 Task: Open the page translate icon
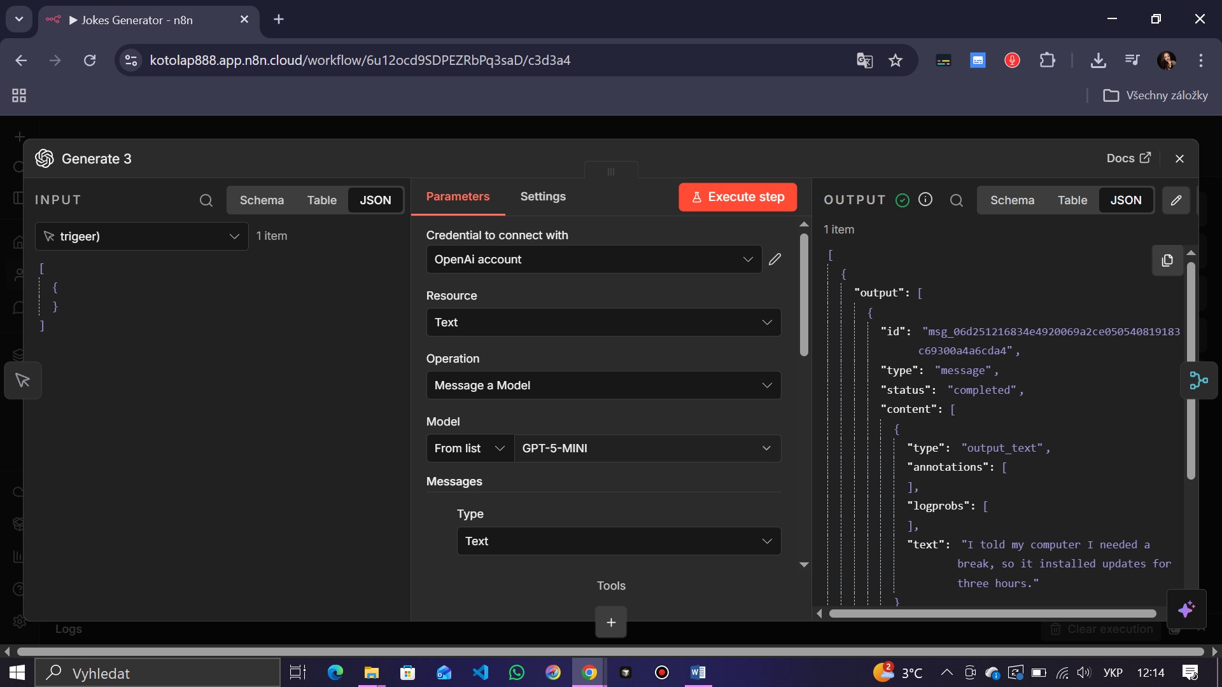(864, 60)
